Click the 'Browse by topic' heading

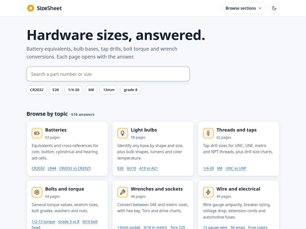pos(47,114)
